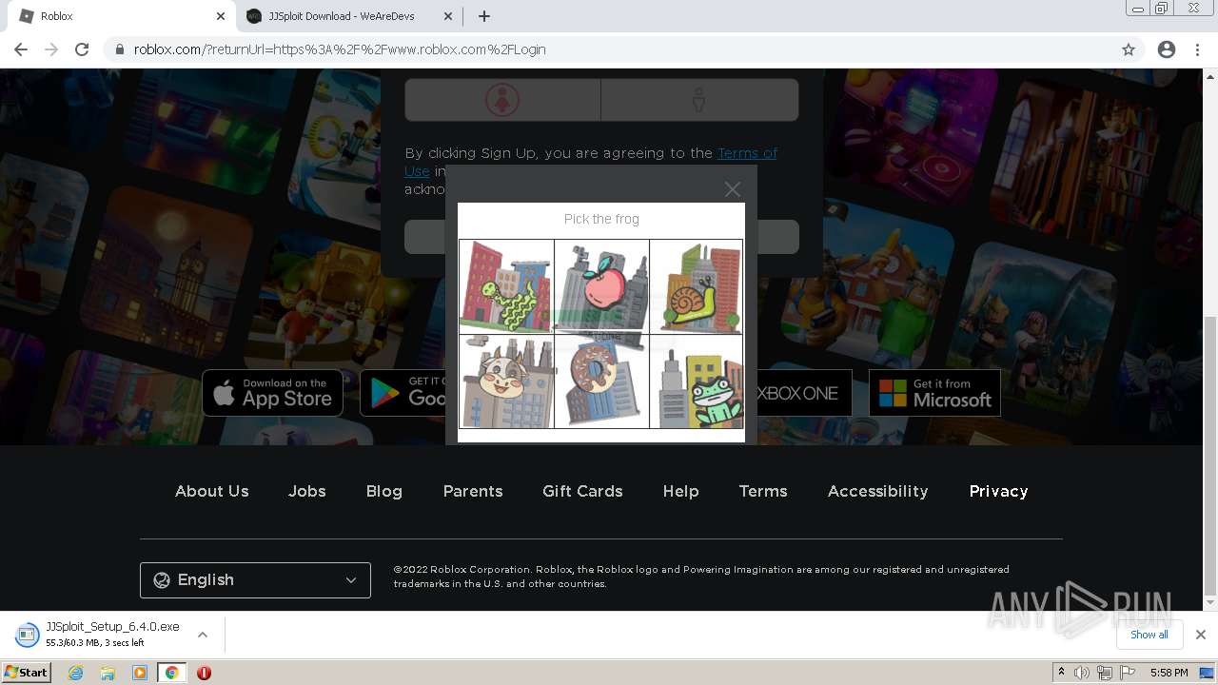Bookmark this page with star icon
1218x685 pixels.
(x=1129, y=49)
